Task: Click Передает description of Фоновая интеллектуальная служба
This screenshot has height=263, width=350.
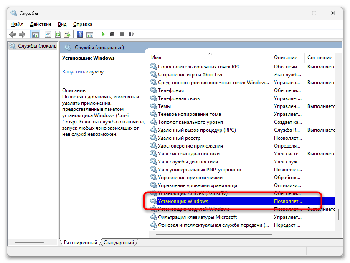Action: (x=287, y=225)
